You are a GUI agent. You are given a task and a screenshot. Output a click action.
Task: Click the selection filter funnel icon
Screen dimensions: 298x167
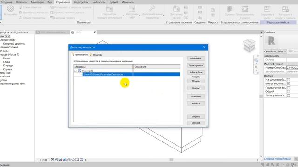(293, 165)
